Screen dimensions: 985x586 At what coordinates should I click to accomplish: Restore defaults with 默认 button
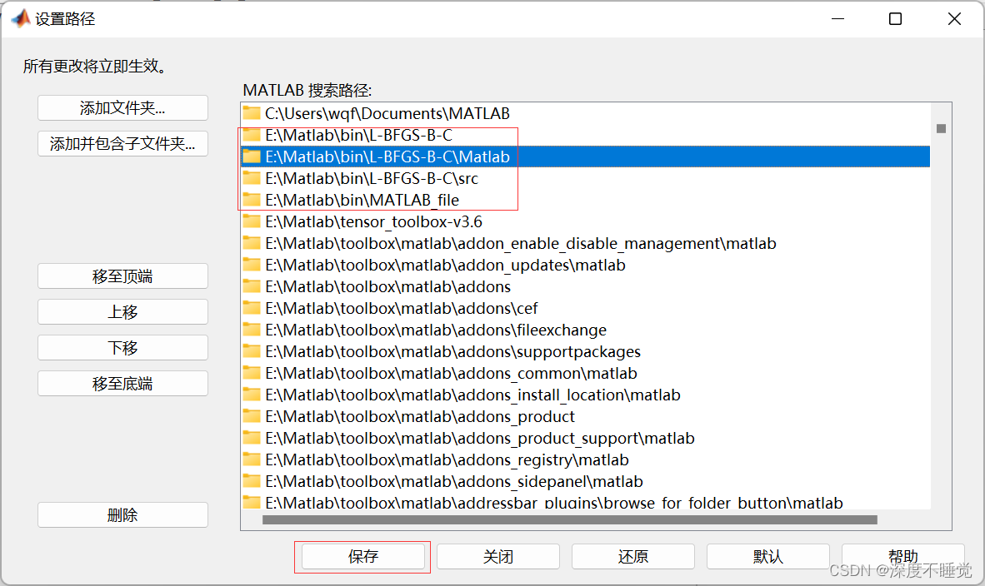[x=768, y=557]
